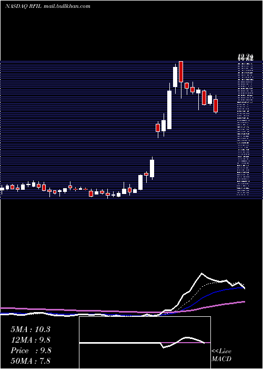Click the NASDAQ RFIL title text
Screen dimensions: 263x369
coord(24,6)
